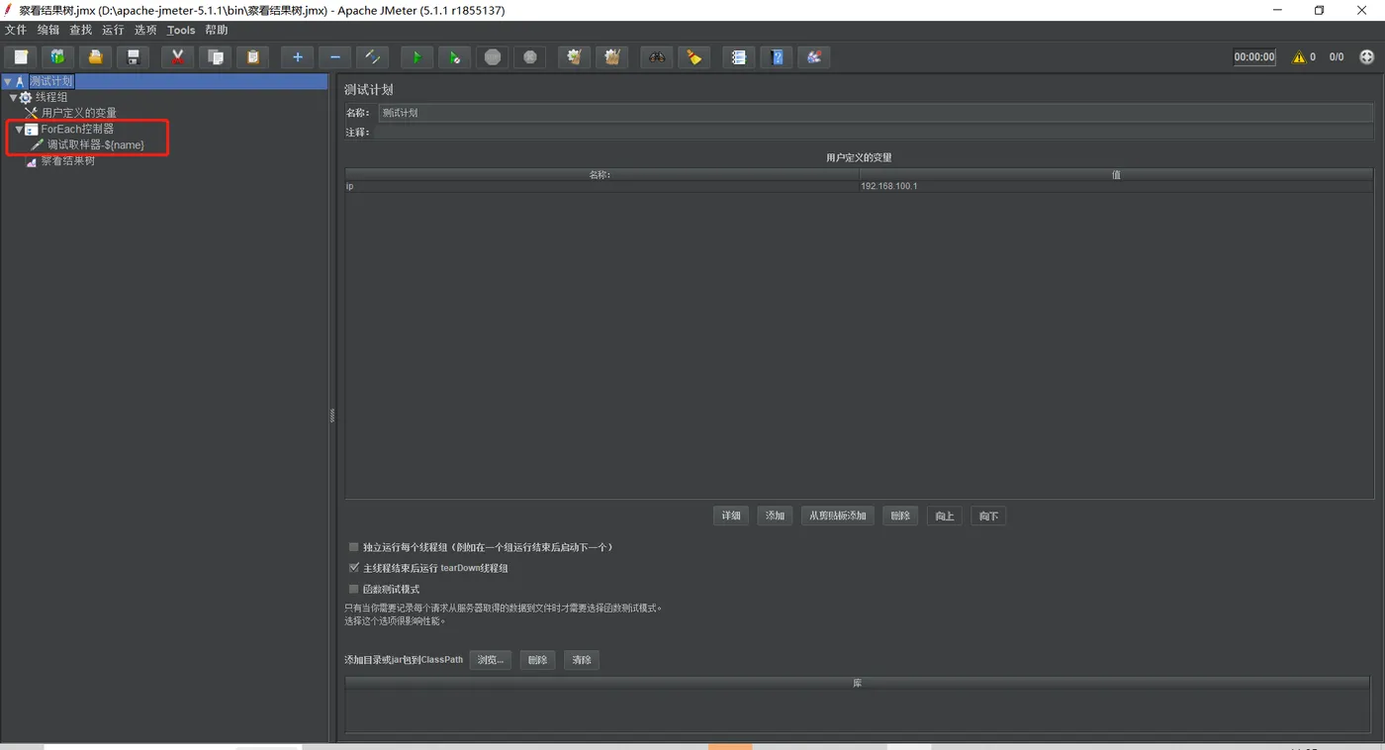Open the Templates toolbar icon
This screenshot has height=750, width=1385.
(57, 57)
